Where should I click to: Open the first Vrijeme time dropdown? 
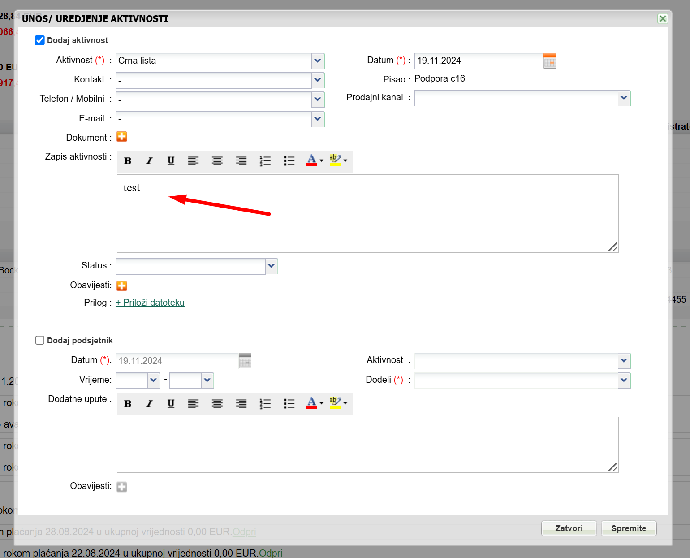[x=154, y=381]
